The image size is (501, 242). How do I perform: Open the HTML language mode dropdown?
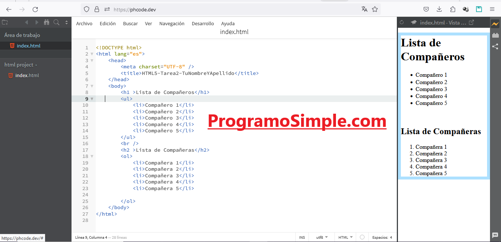(343, 237)
